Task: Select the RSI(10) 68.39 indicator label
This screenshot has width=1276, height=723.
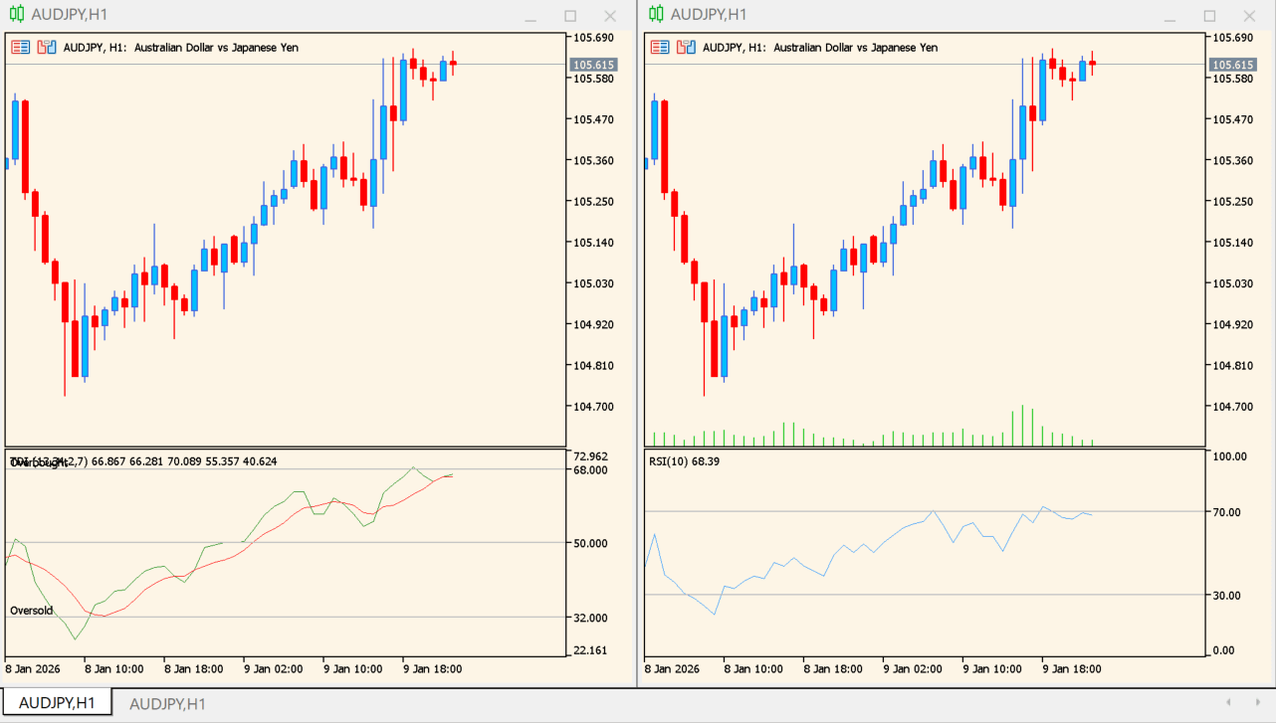Action: pyautogui.click(x=682, y=460)
